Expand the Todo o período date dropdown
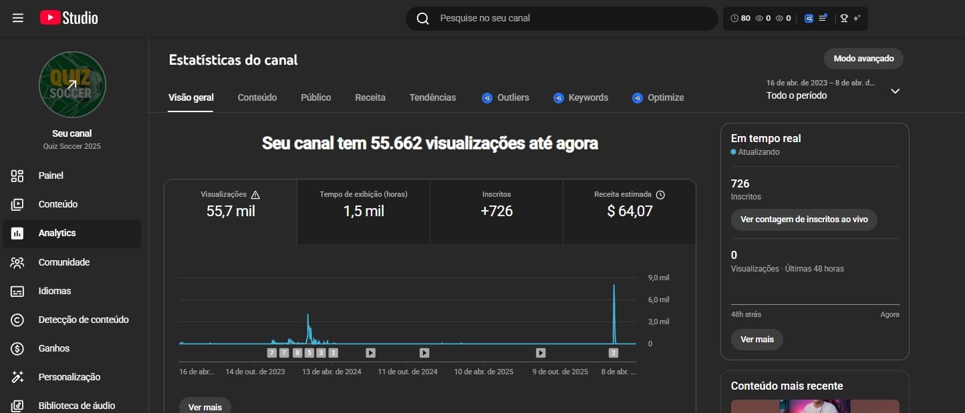 (895, 91)
